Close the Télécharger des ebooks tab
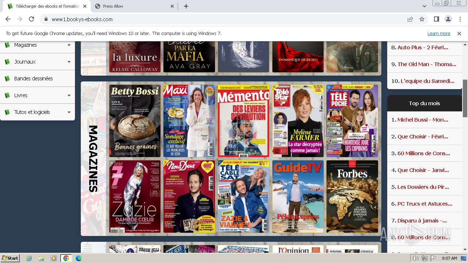This screenshot has height=263, width=468. click(x=85, y=6)
